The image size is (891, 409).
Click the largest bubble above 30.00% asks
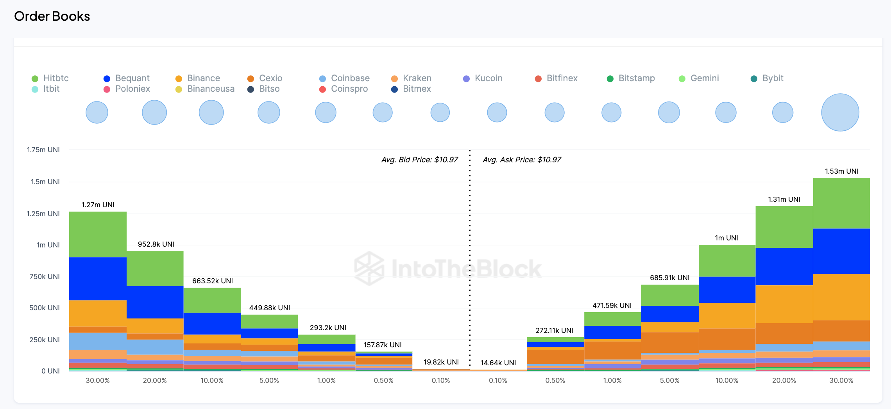[x=840, y=112]
